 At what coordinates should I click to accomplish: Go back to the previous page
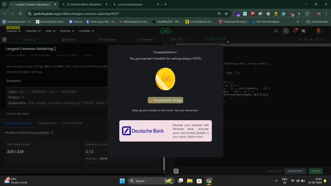click(5, 14)
